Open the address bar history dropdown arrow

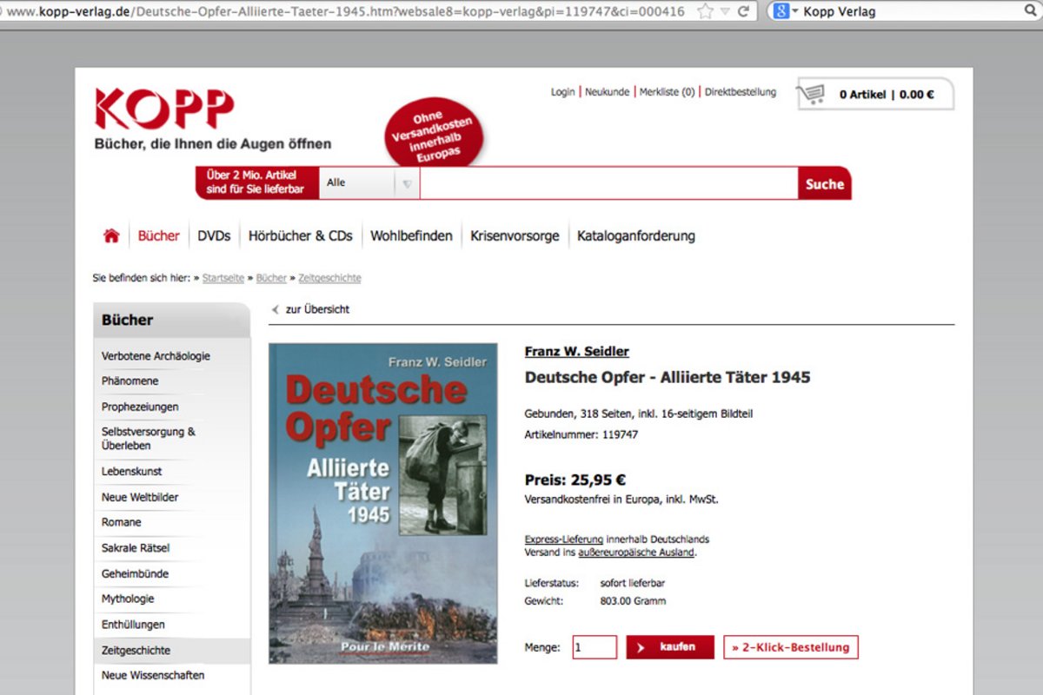[725, 11]
